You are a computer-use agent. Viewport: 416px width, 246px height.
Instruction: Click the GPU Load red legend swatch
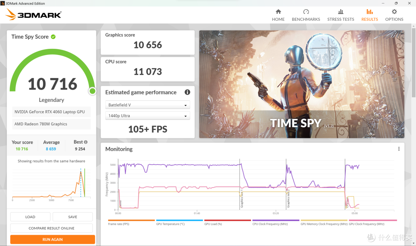(x=227, y=221)
